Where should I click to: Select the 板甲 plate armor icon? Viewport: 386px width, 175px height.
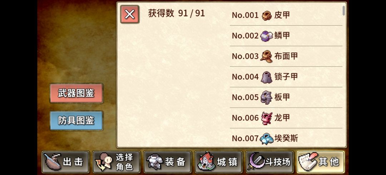pyautogui.click(x=266, y=97)
